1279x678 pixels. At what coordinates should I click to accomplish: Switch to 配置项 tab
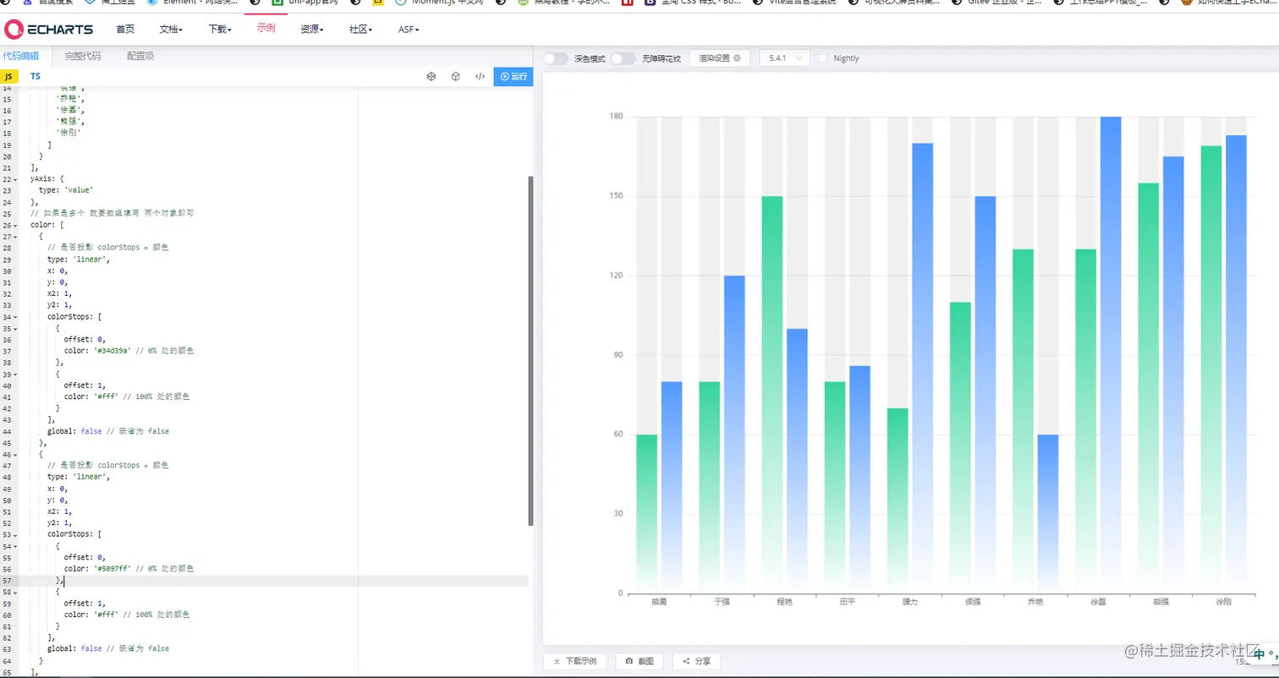[x=140, y=56]
